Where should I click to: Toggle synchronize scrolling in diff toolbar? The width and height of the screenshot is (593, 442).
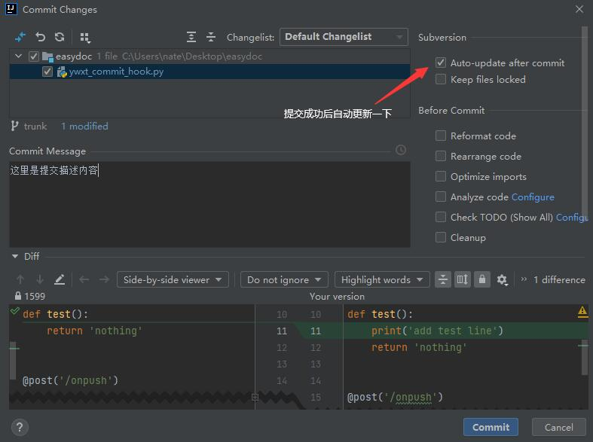[463, 279]
